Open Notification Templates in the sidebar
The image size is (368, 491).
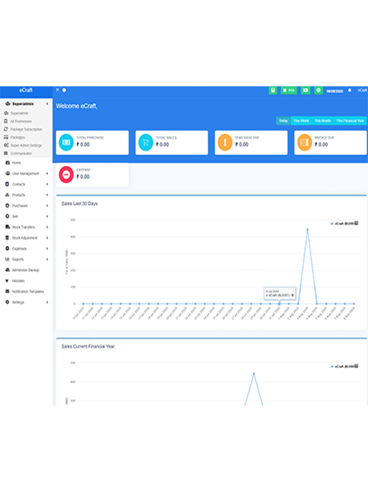coord(28,291)
